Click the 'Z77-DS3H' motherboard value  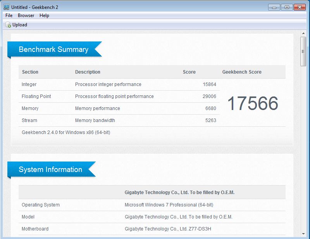(200, 229)
